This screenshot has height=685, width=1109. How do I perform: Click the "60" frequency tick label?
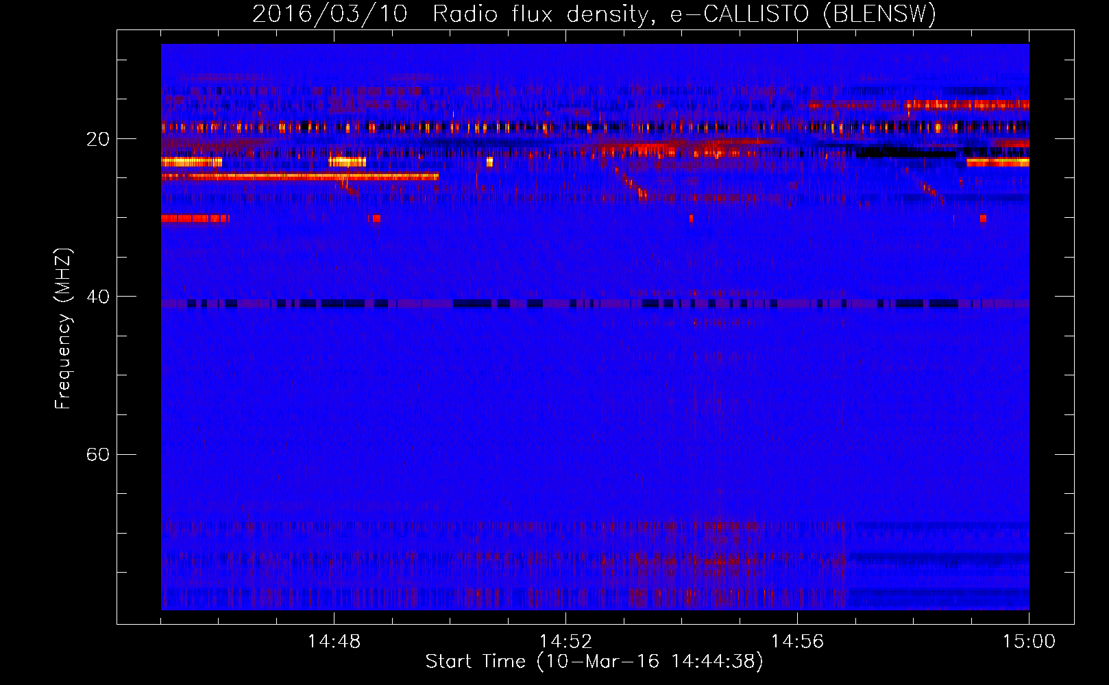(x=98, y=454)
